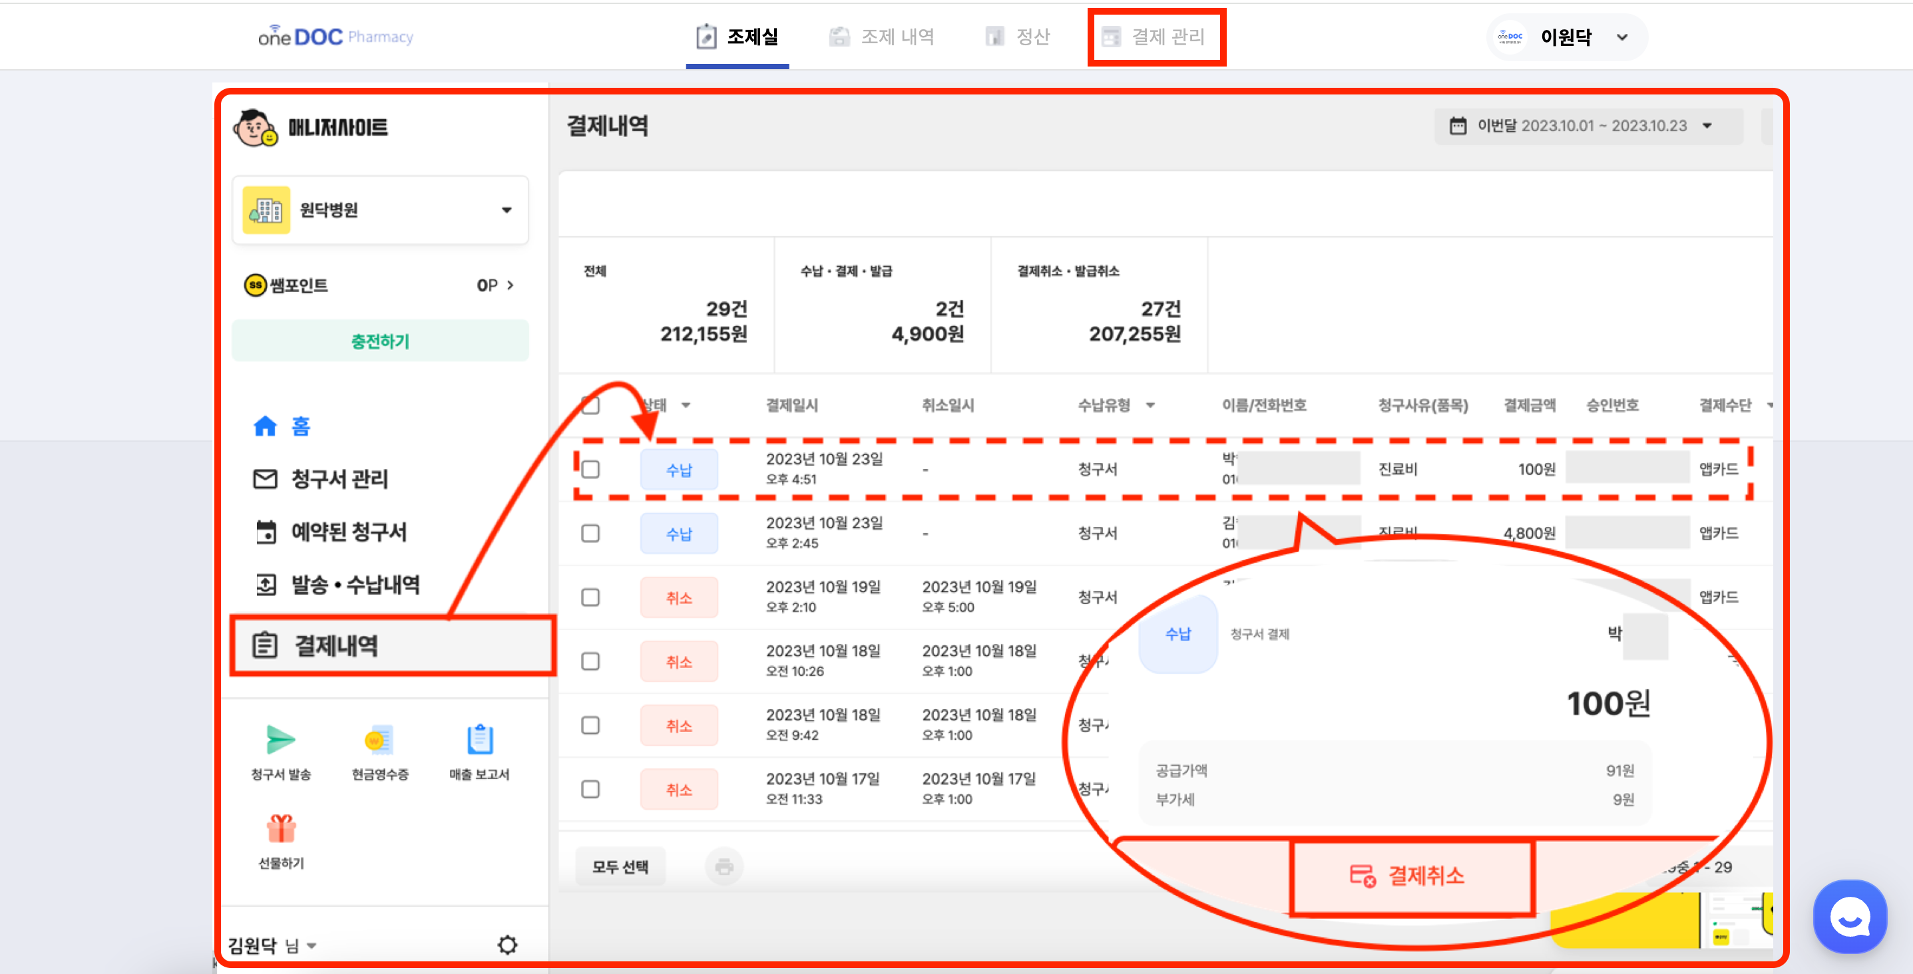Expand the 이원닥 account dropdown

pyautogui.click(x=1622, y=37)
